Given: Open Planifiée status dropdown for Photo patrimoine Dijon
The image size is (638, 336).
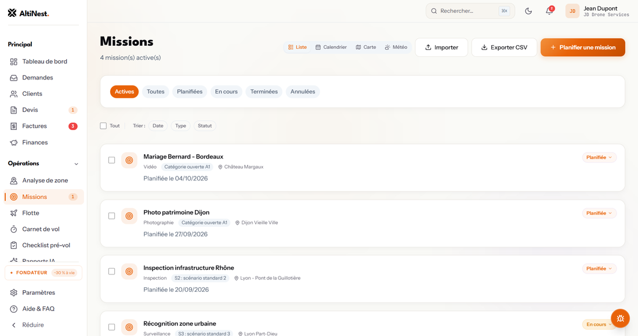Looking at the screenshot, I should [599, 213].
